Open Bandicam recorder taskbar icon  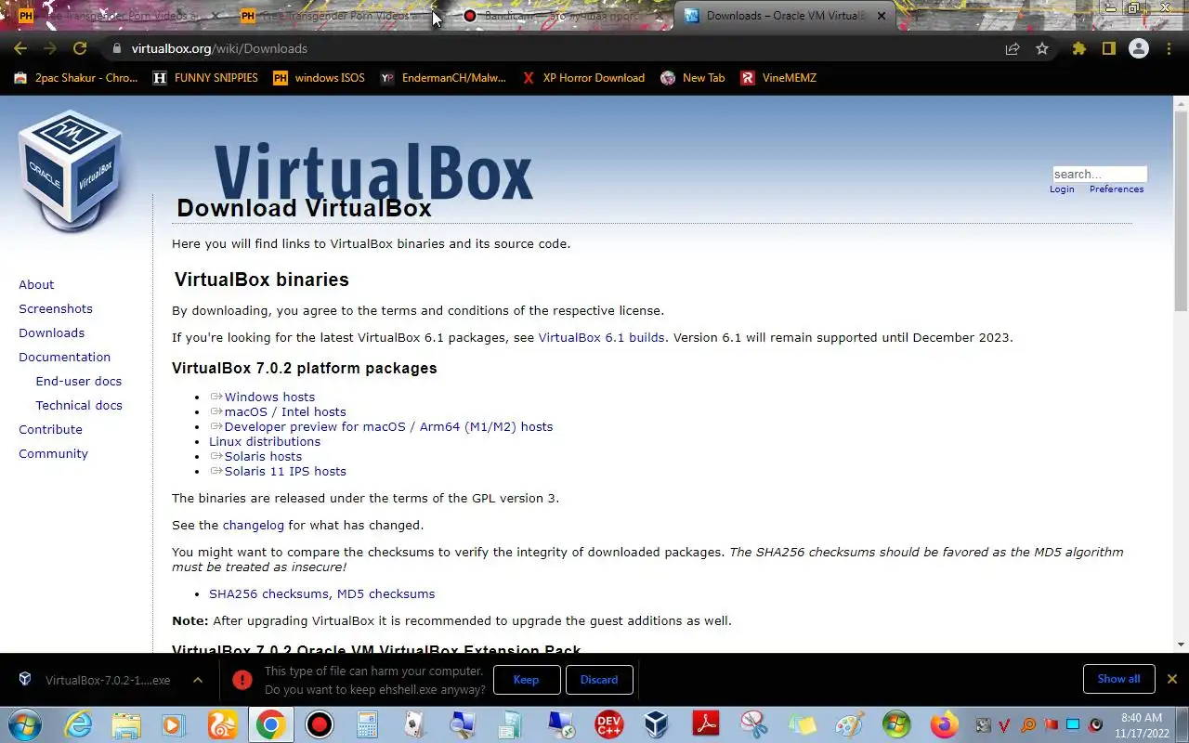[320, 724]
